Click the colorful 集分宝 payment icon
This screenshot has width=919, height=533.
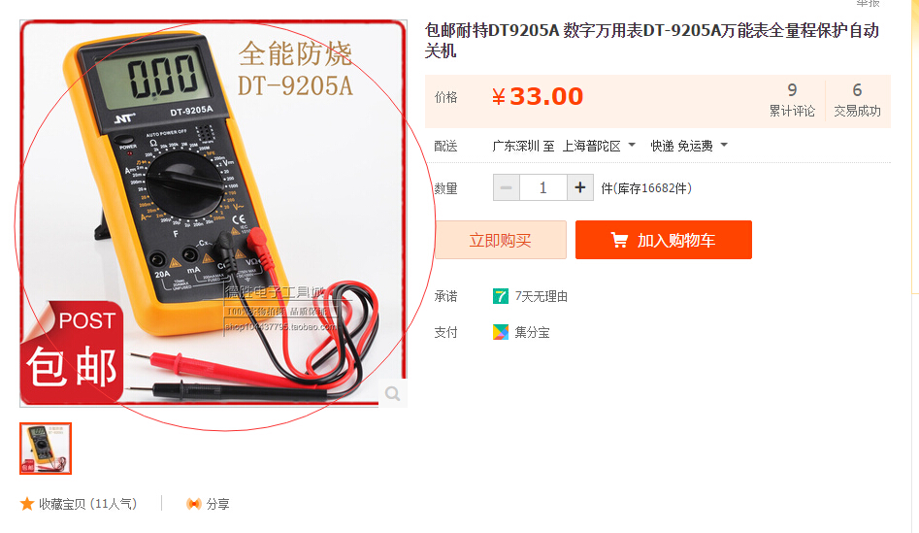(x=501, y=332)
